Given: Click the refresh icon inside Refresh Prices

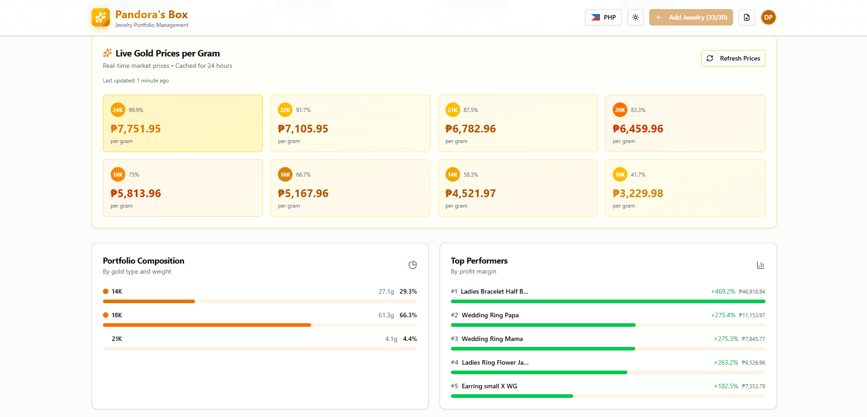Looking at the screenshot, I should point(711,58).
